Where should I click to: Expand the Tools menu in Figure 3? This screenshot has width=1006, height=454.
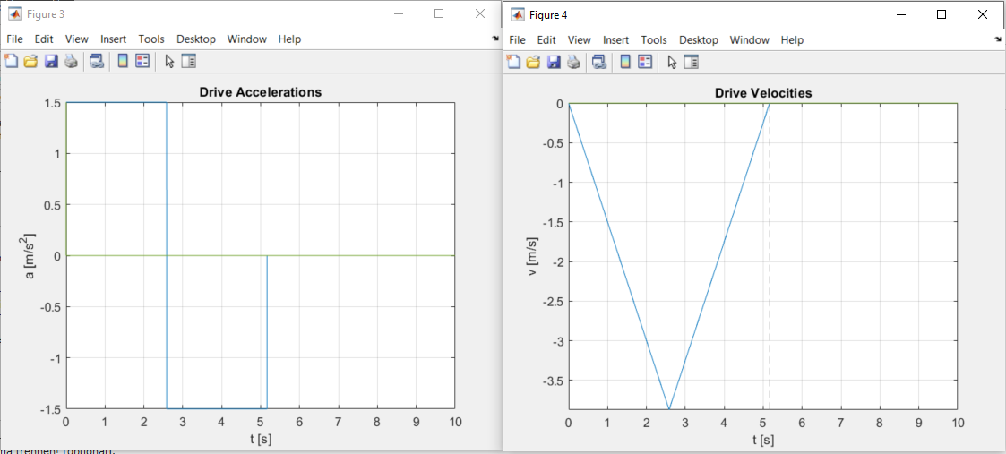click(x=151, y=39)
